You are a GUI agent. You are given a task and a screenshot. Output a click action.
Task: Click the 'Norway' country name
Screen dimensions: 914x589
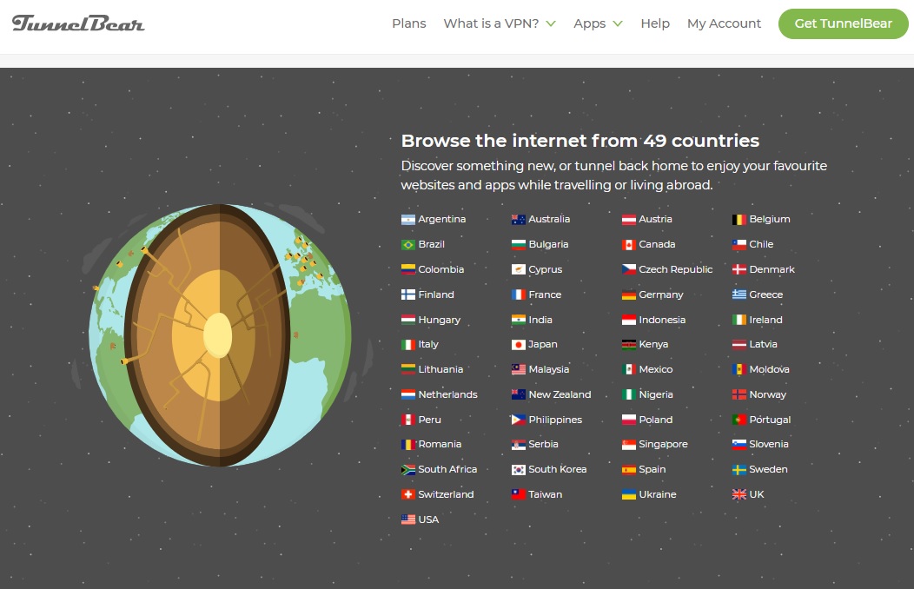[768, 394]
